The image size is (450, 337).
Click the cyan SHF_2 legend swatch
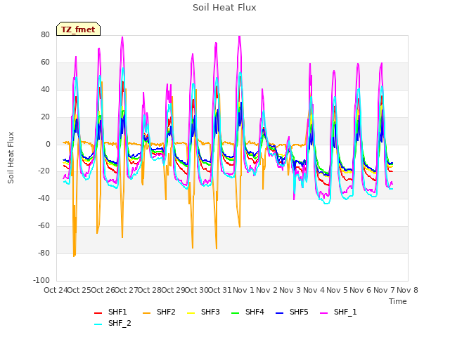[98, 324]
